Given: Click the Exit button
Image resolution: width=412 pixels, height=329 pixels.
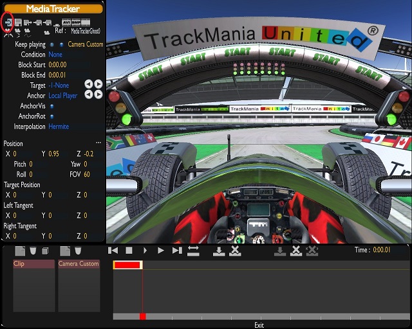Looking at the screenshot, I should 259,325.
